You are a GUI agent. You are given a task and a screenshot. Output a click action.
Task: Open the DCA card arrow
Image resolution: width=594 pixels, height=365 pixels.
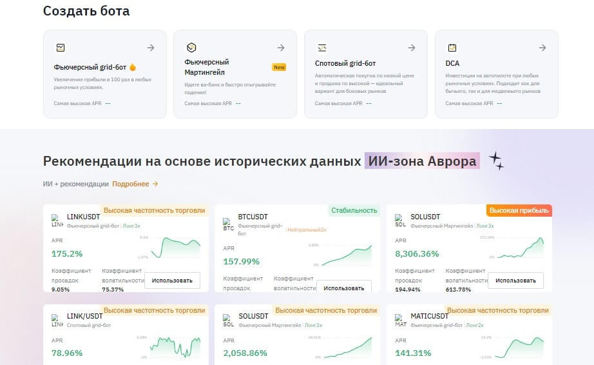[x=542, y=48]
